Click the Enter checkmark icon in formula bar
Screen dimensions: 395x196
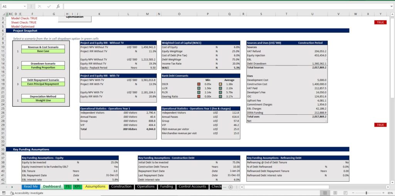pyautogui.click(x=49, y=7)
